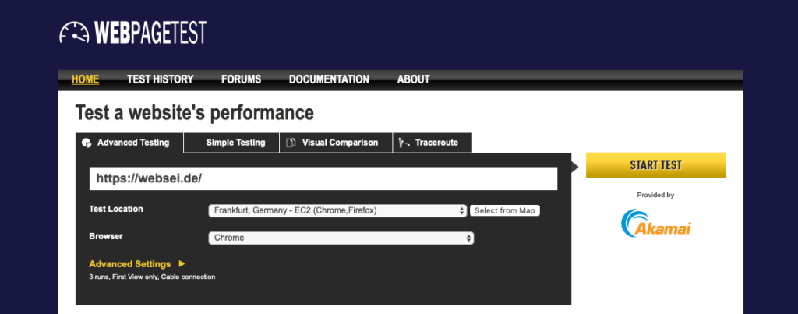
Task: Focus the URL field containing https://websei.de/
Action: tap(323, 178)
